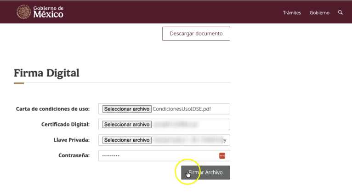Click the Descargar documento button
The image size is (352, 195).
pos(196,34)
